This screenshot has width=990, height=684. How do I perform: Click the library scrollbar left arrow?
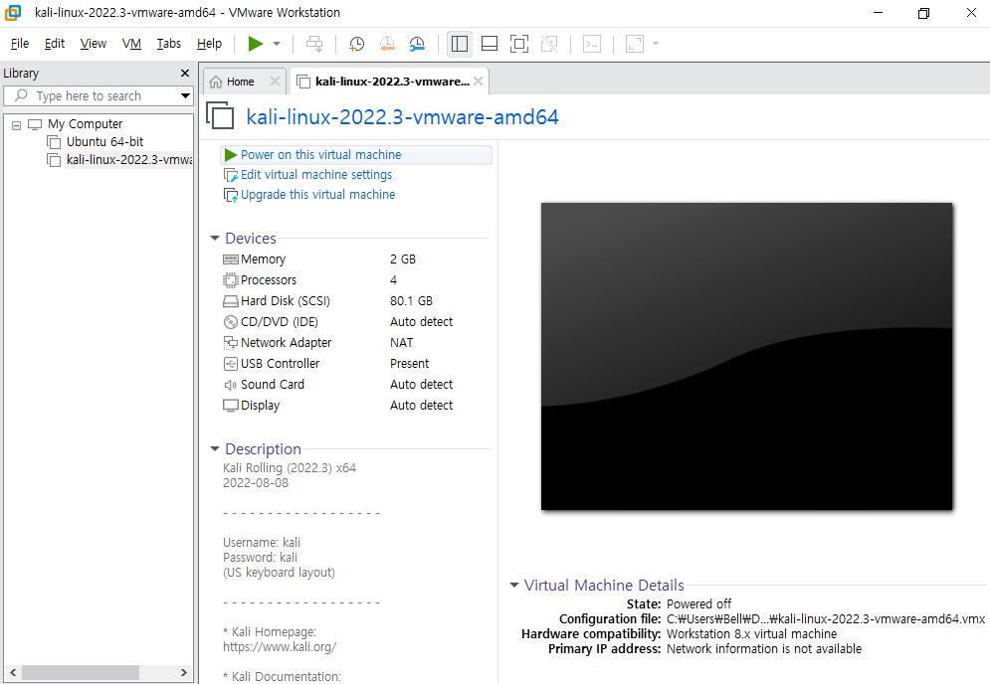coord(13,673)
